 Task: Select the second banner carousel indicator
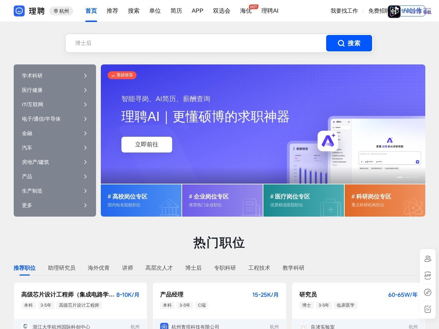click(407, 177)
